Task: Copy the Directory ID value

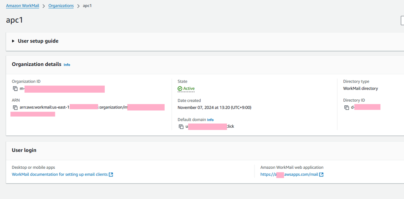Action: [347, 107]
